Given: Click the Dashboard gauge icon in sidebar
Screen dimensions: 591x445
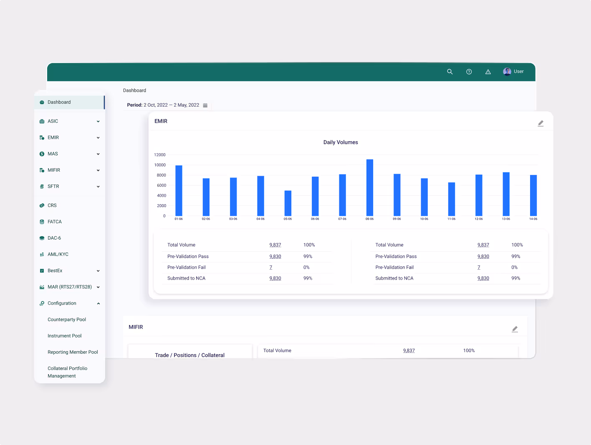Looking at the screenshot, I should (x=42, y=102).
